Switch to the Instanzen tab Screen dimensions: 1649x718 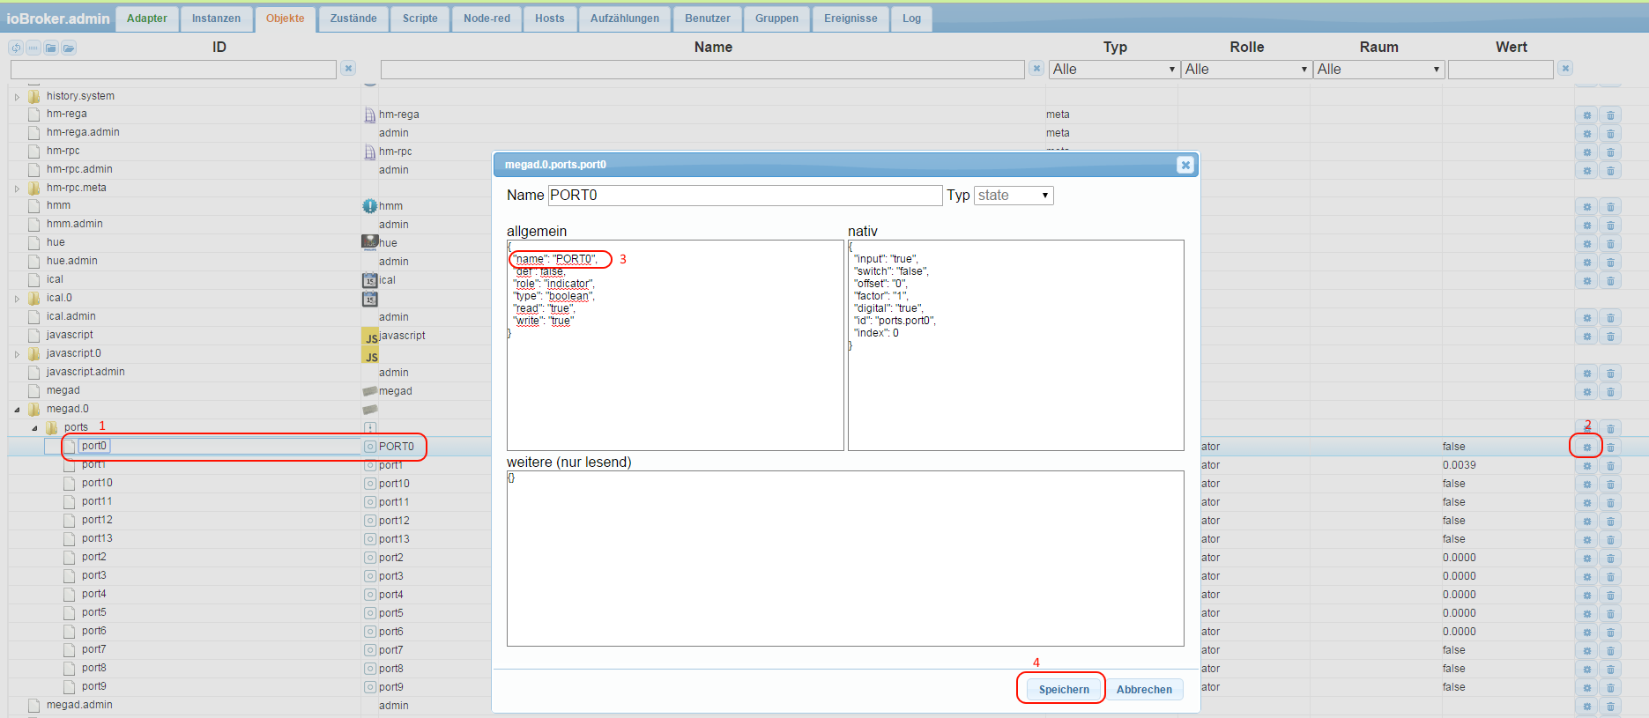point(216,19)
